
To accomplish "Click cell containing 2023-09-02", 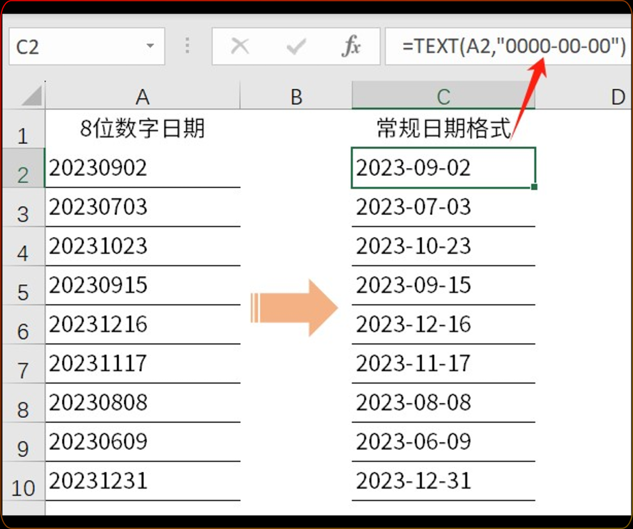I will [444, 168].
